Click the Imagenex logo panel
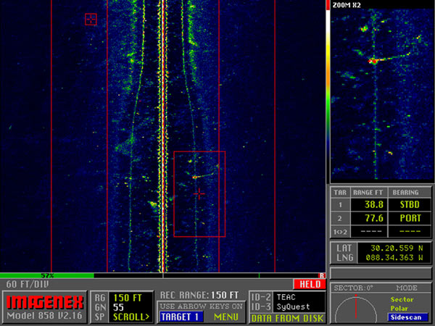This screenshot has width=435, height=326. tap(42, 307)
